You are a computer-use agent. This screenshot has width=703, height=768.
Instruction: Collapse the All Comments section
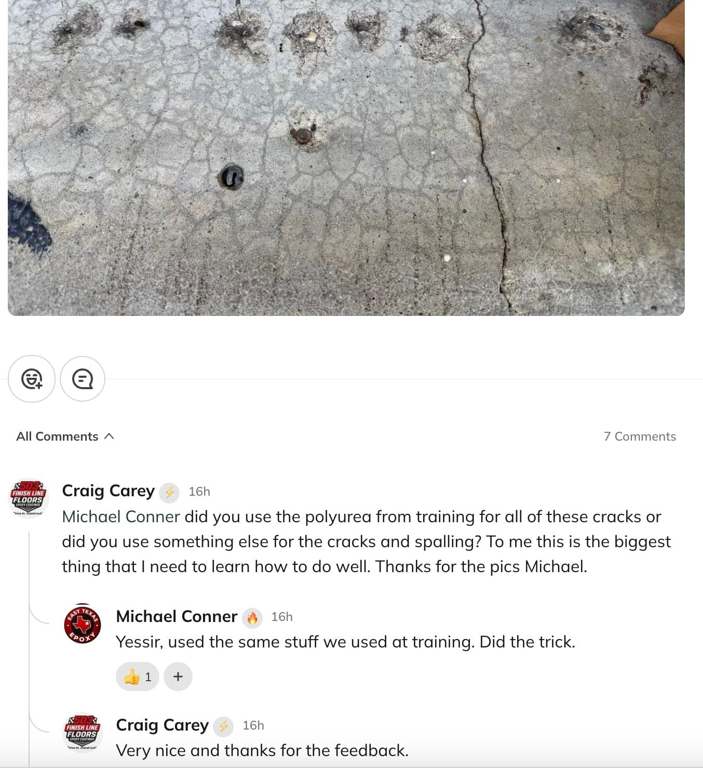[x=65, y=436]
